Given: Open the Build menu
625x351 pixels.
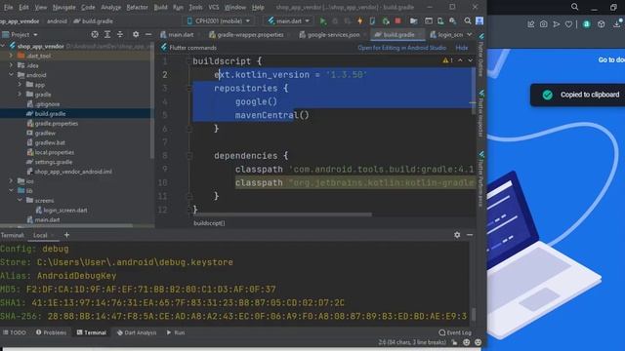Looking at the screenshot, I should click(x=160, y=7).
